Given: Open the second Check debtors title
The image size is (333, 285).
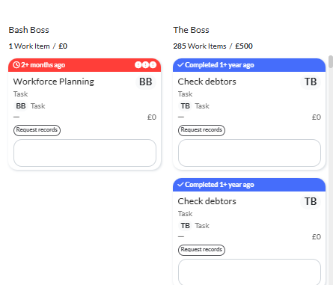Looking at the screenshot, I should coord(207,201).
